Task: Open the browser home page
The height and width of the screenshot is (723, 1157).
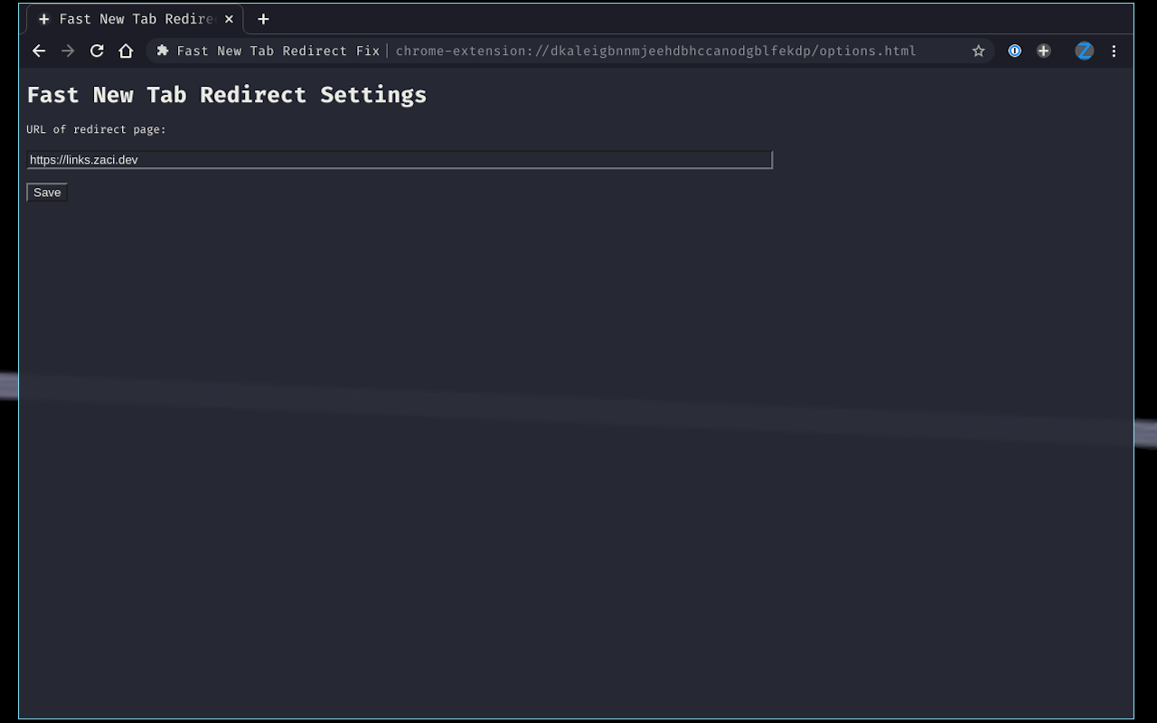Action: click(x=126, y=51)
